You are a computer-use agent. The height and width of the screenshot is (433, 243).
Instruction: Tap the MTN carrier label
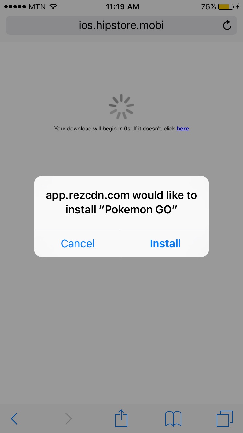(x=37, y=6)
